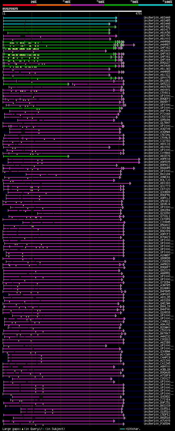Screen dimensions: 175x431
Task: Click the query name AV625925
Action: point(10,9)
